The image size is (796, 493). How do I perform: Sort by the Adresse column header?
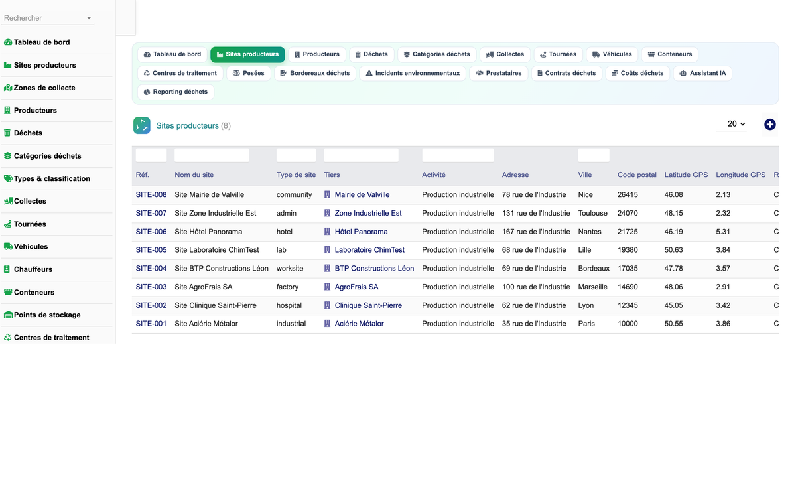(515, 175)
